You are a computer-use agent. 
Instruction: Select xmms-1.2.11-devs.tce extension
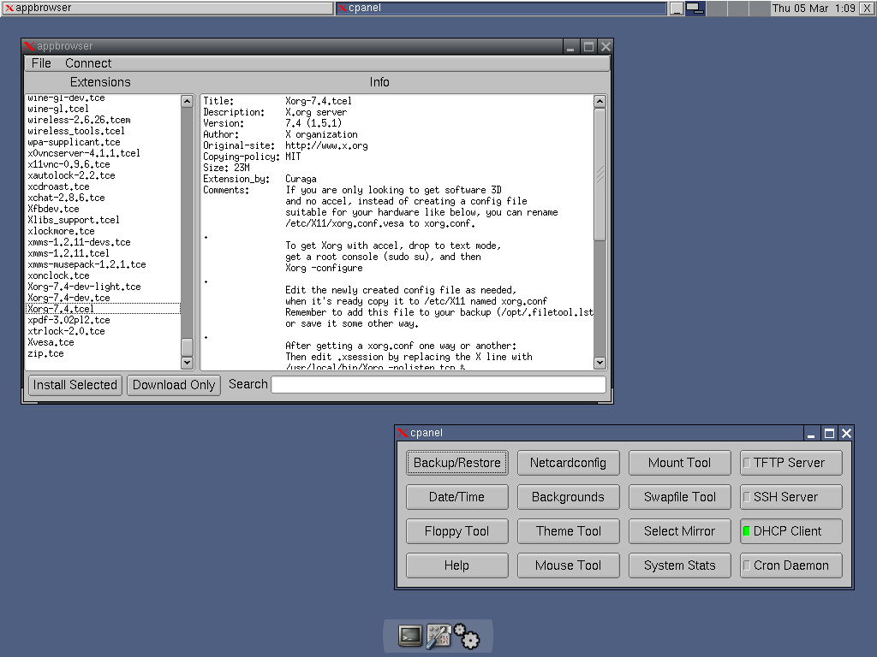pyautogui.click(x=104, y=242)
